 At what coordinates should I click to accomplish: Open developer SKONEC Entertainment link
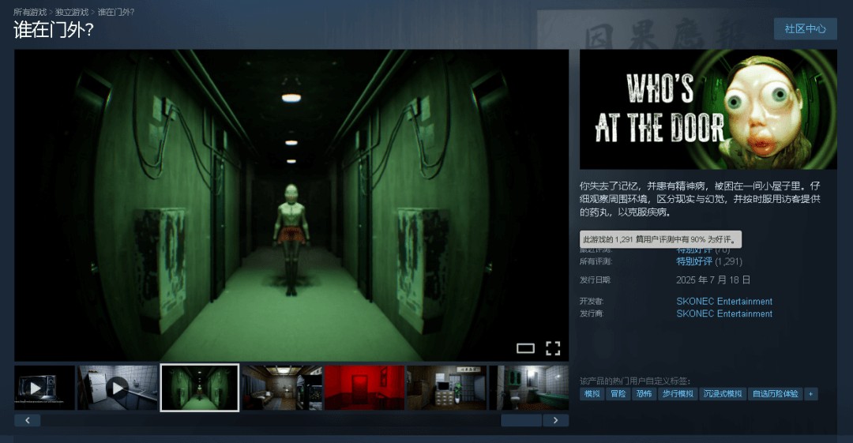pyautogui.click(x=724, y=302)
